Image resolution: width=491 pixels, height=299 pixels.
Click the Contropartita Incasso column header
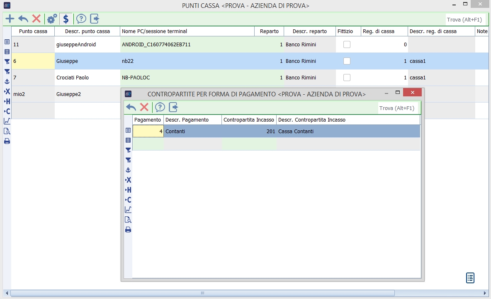click(x=249, y=120)
